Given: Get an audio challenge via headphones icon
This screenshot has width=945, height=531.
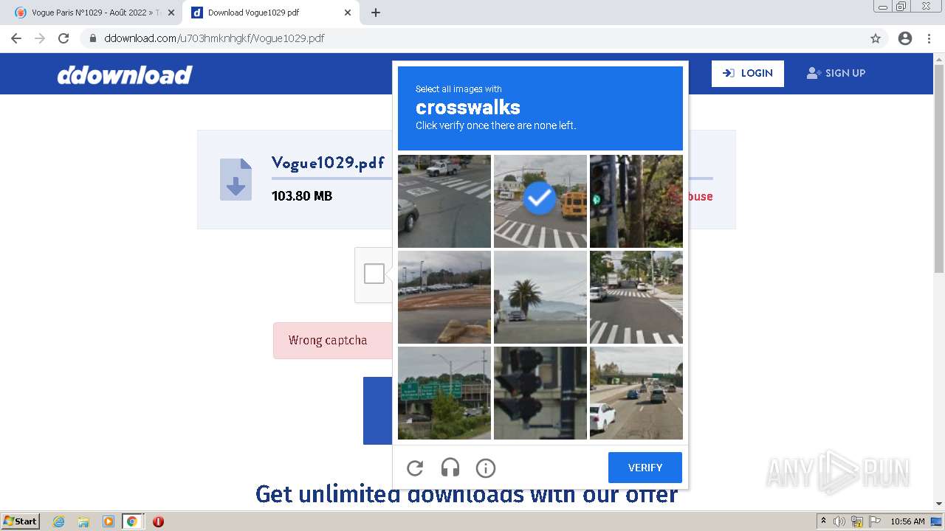Looking at the screenshot, I should pos(450,468).
